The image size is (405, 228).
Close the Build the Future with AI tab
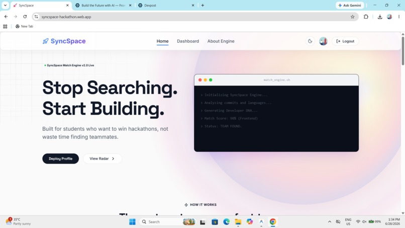tap(130, 6)
